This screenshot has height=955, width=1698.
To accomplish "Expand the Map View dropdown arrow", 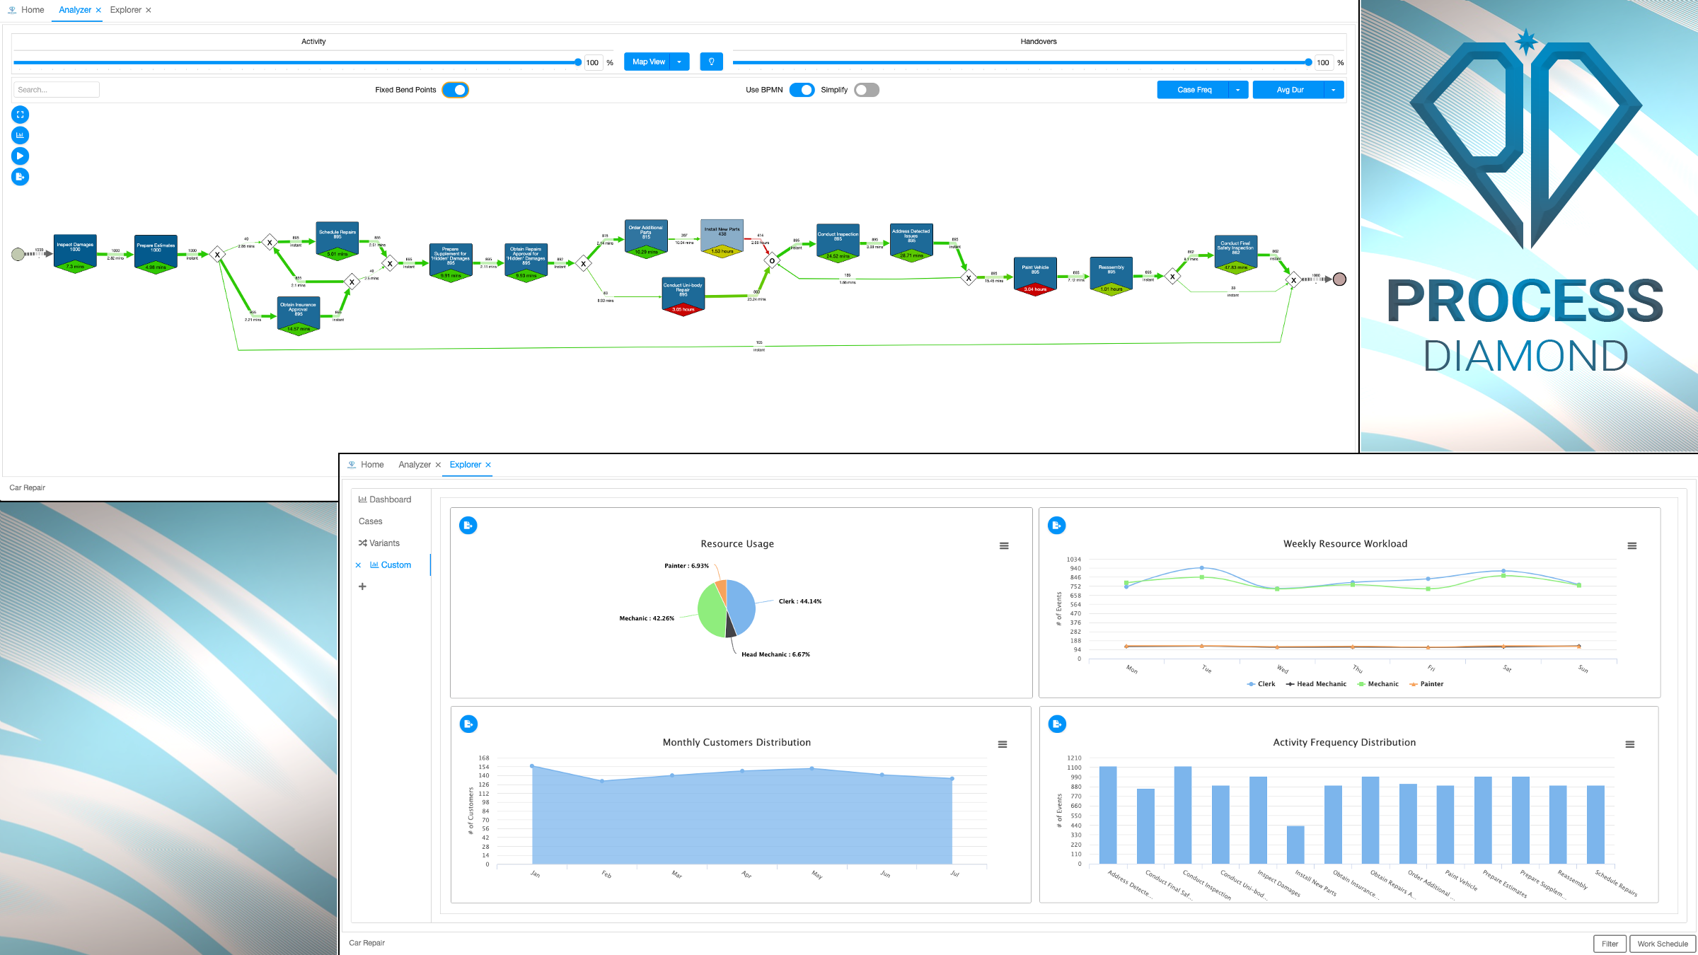I will pos(679,62).
